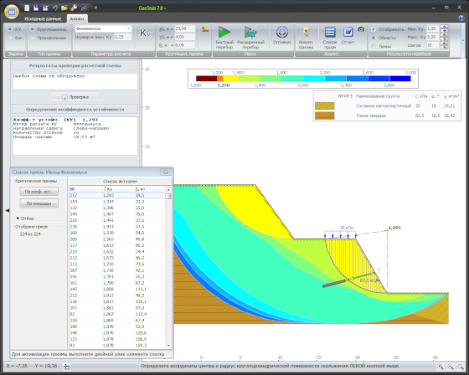Click the zoom in magnifier in status bar
This screenshot has height=375, width=469.
pos(441,367)
